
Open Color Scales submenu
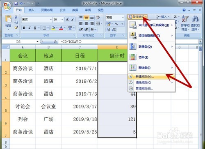click(151, 57)
